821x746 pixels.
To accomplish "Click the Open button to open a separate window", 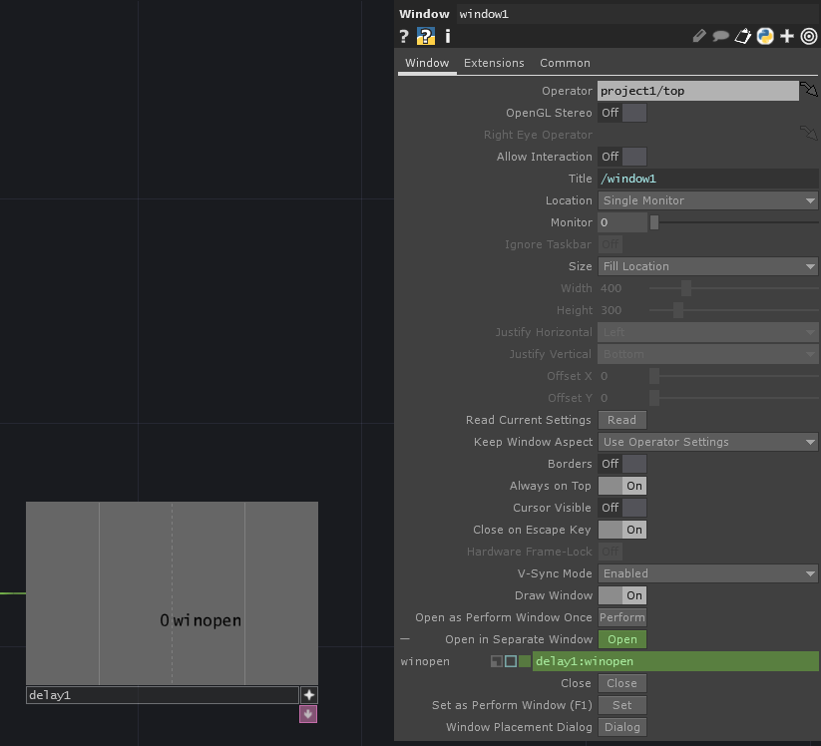I will [x=621, y=639].
